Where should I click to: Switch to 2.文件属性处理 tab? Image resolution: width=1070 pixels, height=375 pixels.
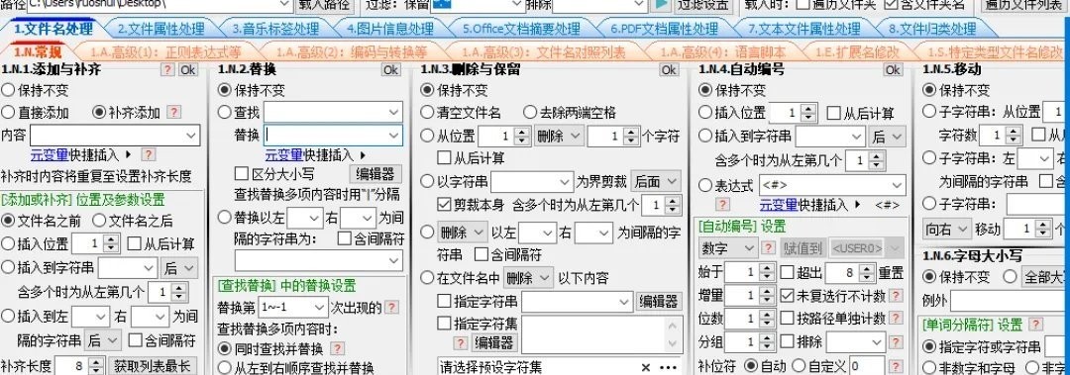[x=161, y=30]
